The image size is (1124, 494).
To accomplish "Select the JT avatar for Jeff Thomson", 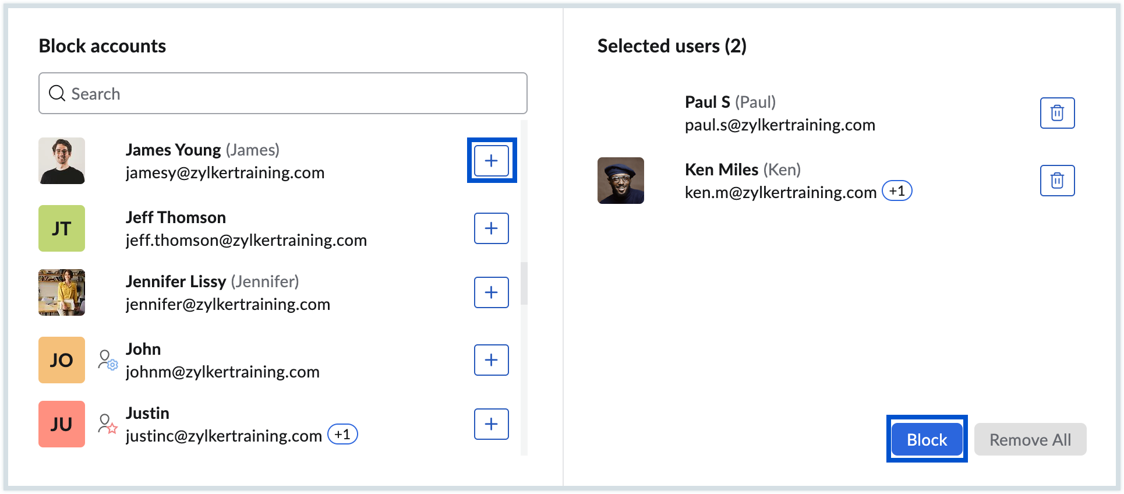I will tap(61, 228).
